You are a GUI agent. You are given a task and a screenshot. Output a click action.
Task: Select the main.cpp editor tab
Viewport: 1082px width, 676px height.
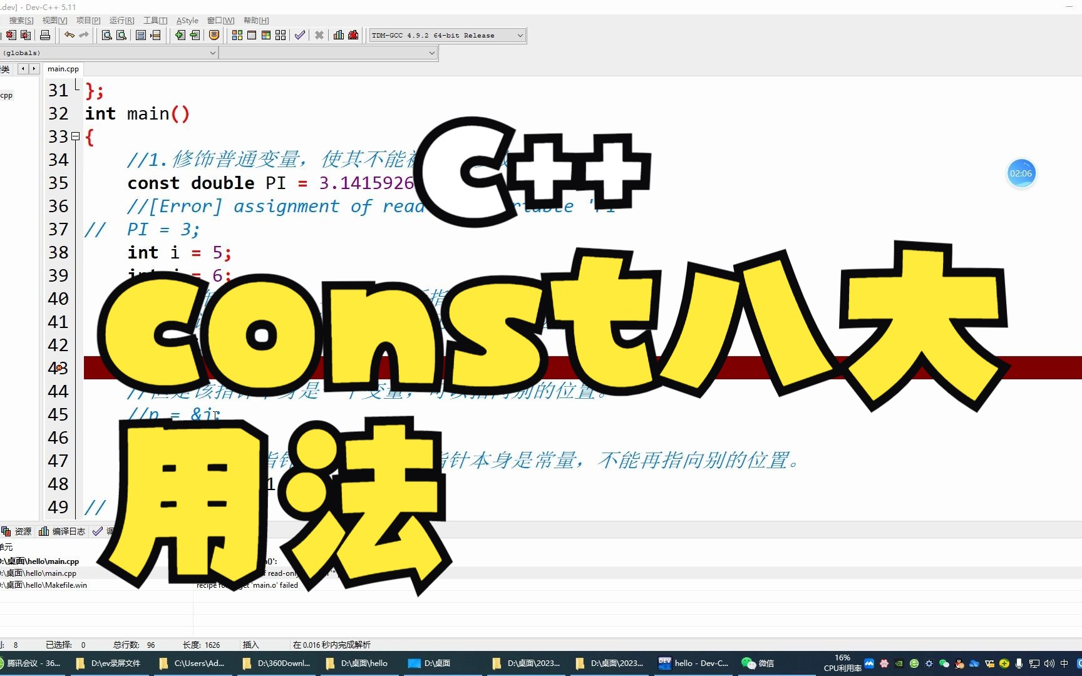coord(63,69)
